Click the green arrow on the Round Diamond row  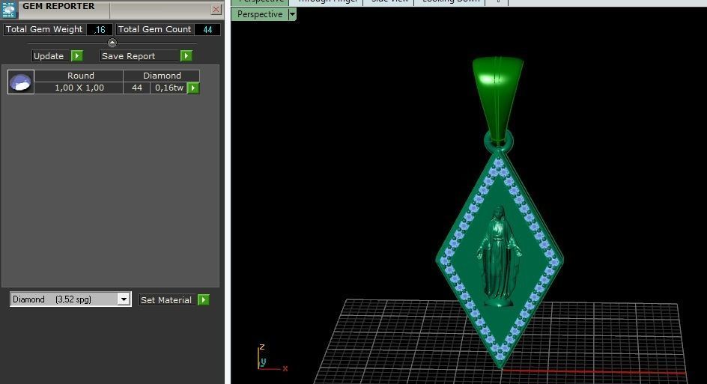193,88
